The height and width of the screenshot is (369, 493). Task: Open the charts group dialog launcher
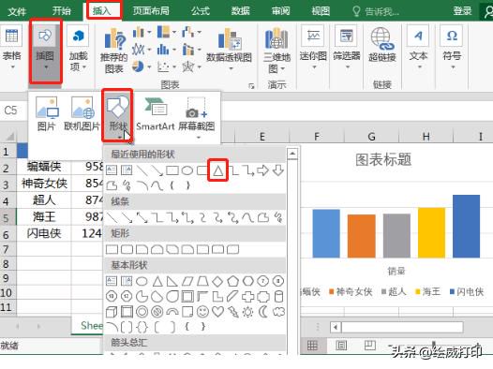pyautogui.click(x=251, y=85)
